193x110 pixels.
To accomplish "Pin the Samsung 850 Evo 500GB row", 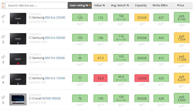I will 3,37.
